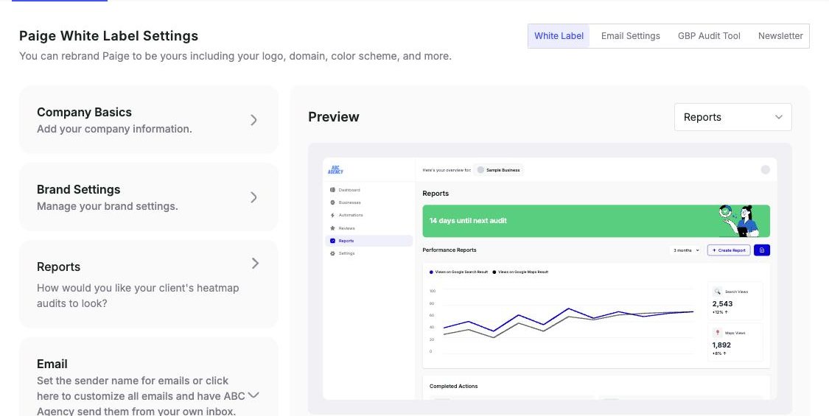Click the user avatar circle in the preview header
The height and width of the screenshot is (416, 829).
point(765,169)
